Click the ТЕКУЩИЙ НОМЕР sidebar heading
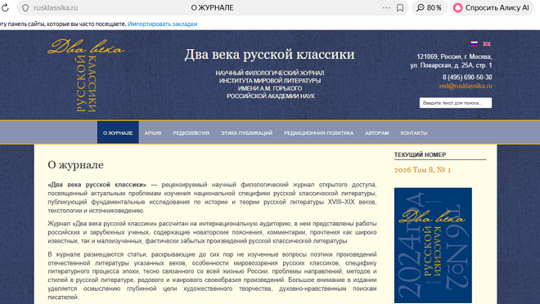The width and height of the screenshot is (540, 304). 420,154
